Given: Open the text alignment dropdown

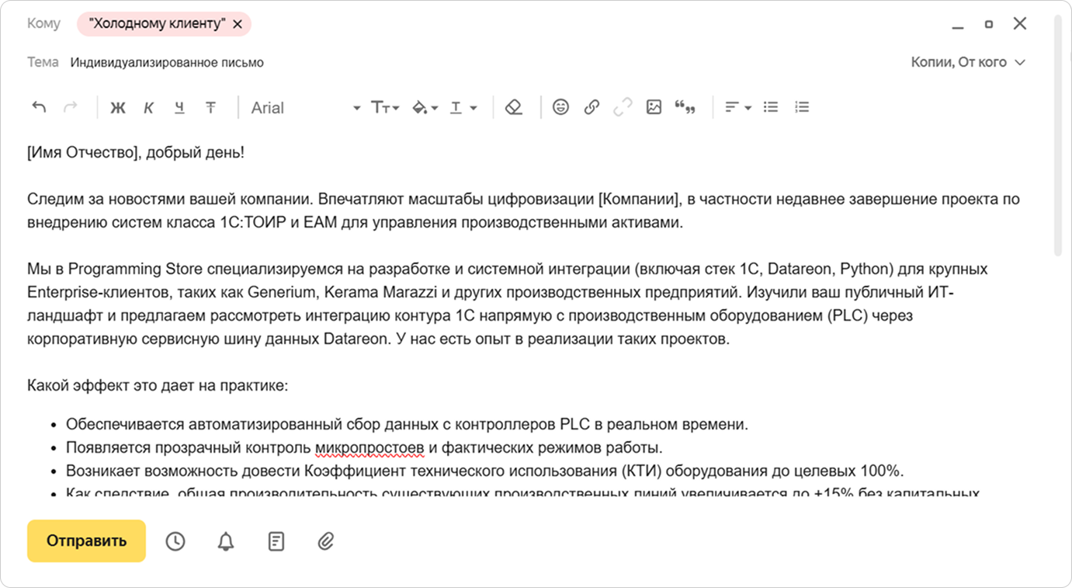Looking at the screenshot, I should tap(737, 107).
